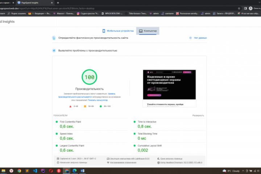Click the 0 мс Total Blocking Time value
The image size is (261, 174).
(142, 138)
